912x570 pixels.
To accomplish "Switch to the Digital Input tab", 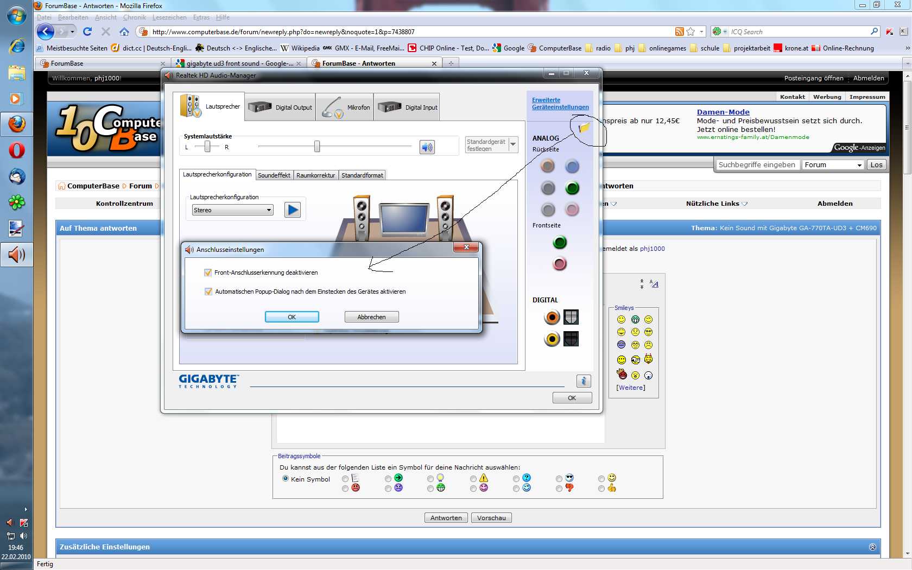I will 407,107.
